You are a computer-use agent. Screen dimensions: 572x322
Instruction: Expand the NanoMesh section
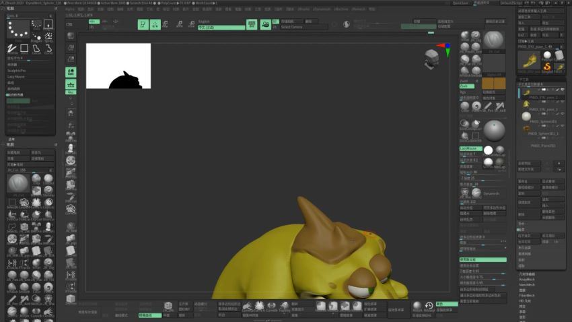pyautogui.click(x=527, y=284)
